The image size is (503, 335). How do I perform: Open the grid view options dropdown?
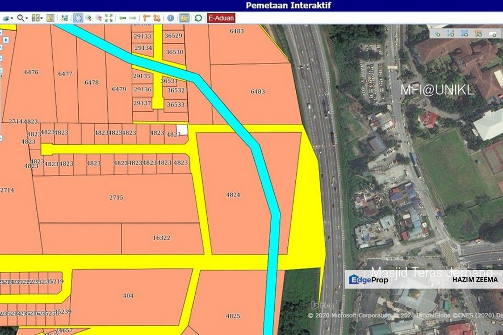point(37,18)
